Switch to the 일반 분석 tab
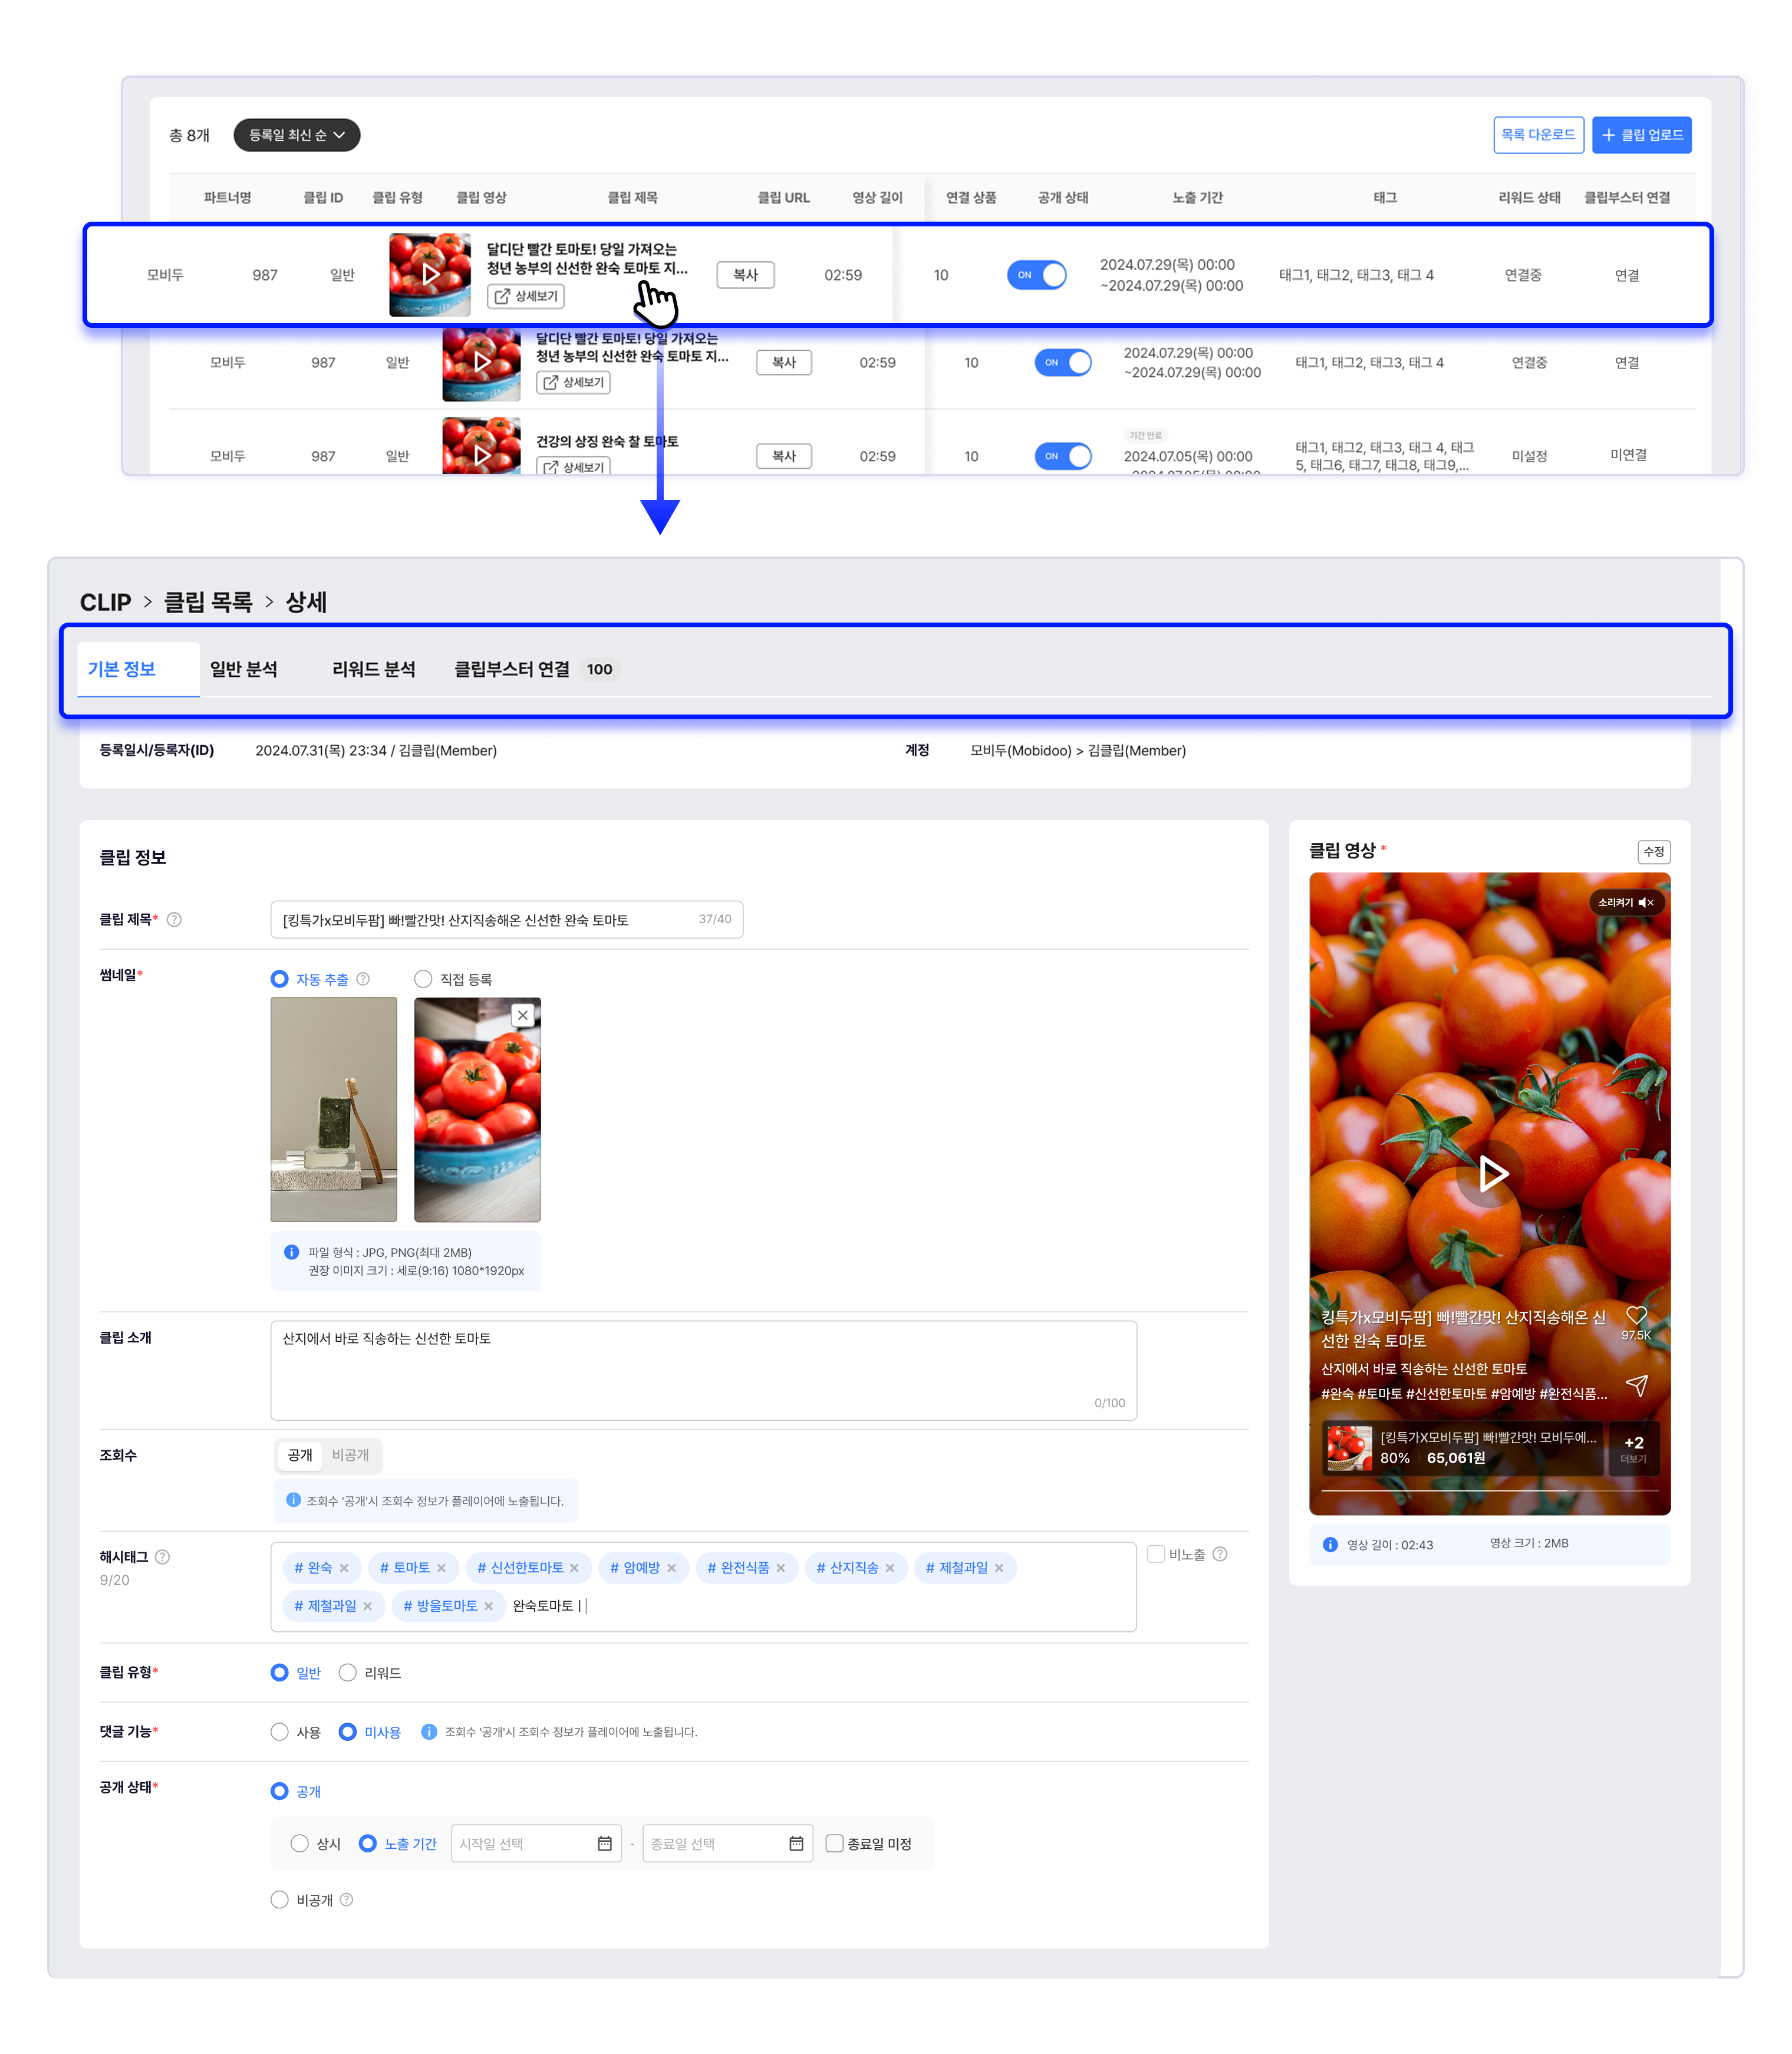The height and width of the screenshot is (2054, 1792). (x=244, y=669)
